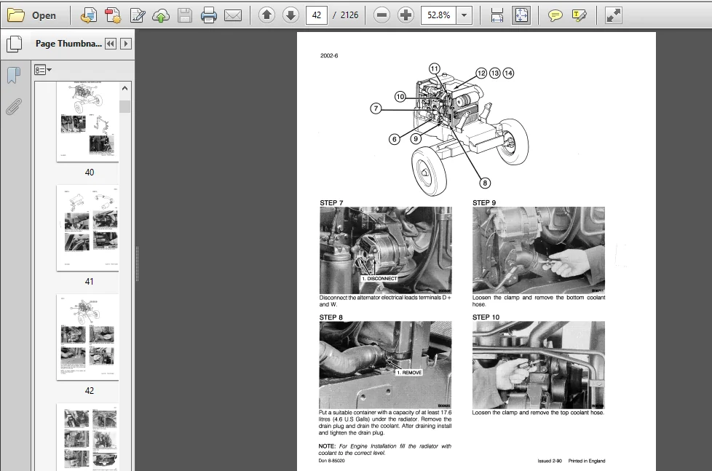Image resolution: width=712 pixels, height=471 pixels.
Task: Select the page number field showing 42
Action: pyautogui.click(x=317, y=15)
